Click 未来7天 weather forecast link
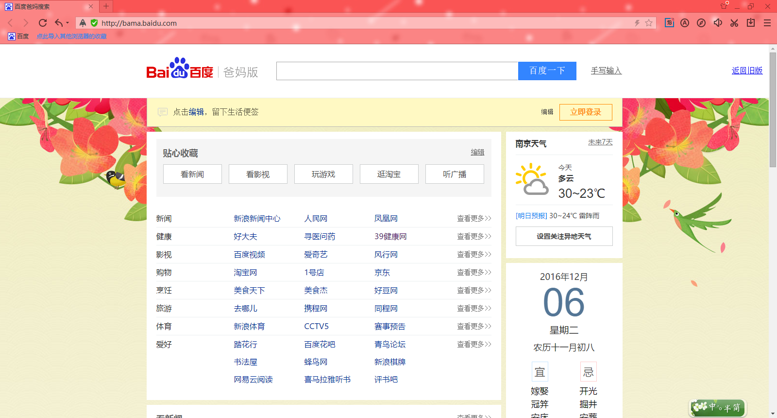 pos(600,142)
